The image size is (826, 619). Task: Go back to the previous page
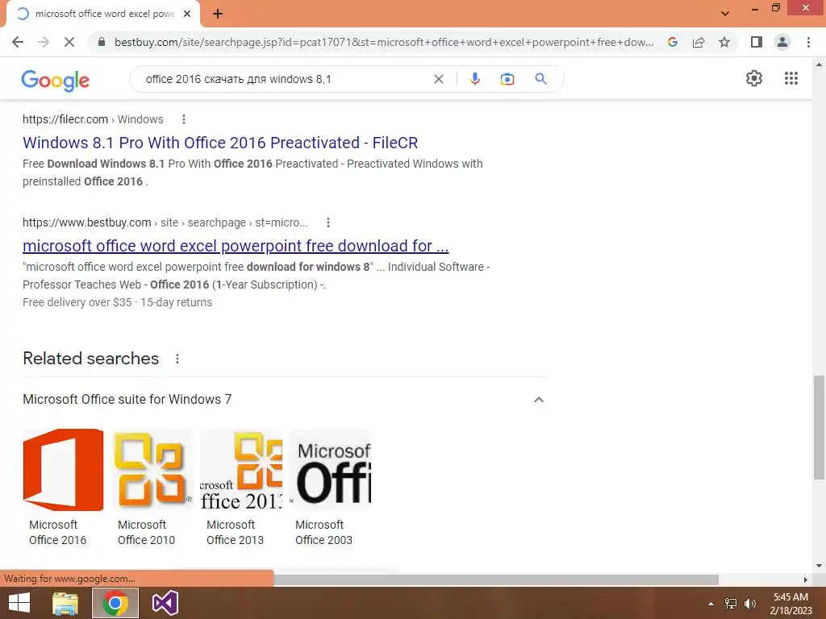coord(18,42)
